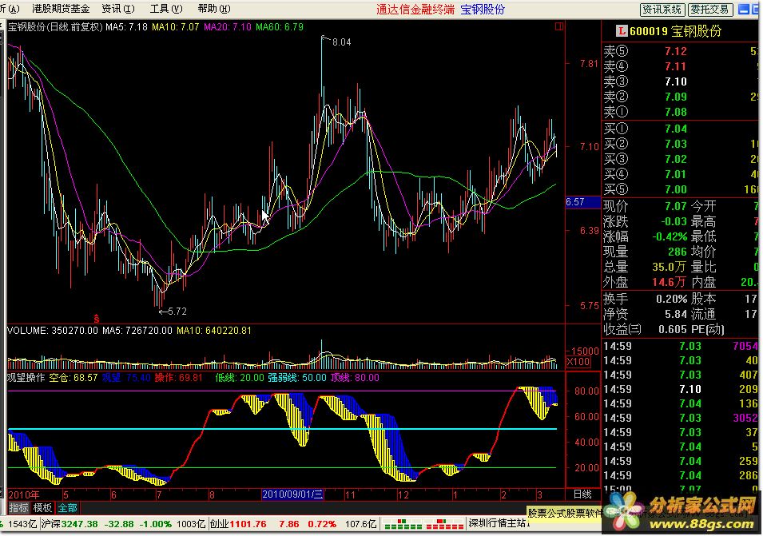Screen dimensions: 763x536
Task: Click the red S marker under the price chart
Action: click(x=97, y=319)
